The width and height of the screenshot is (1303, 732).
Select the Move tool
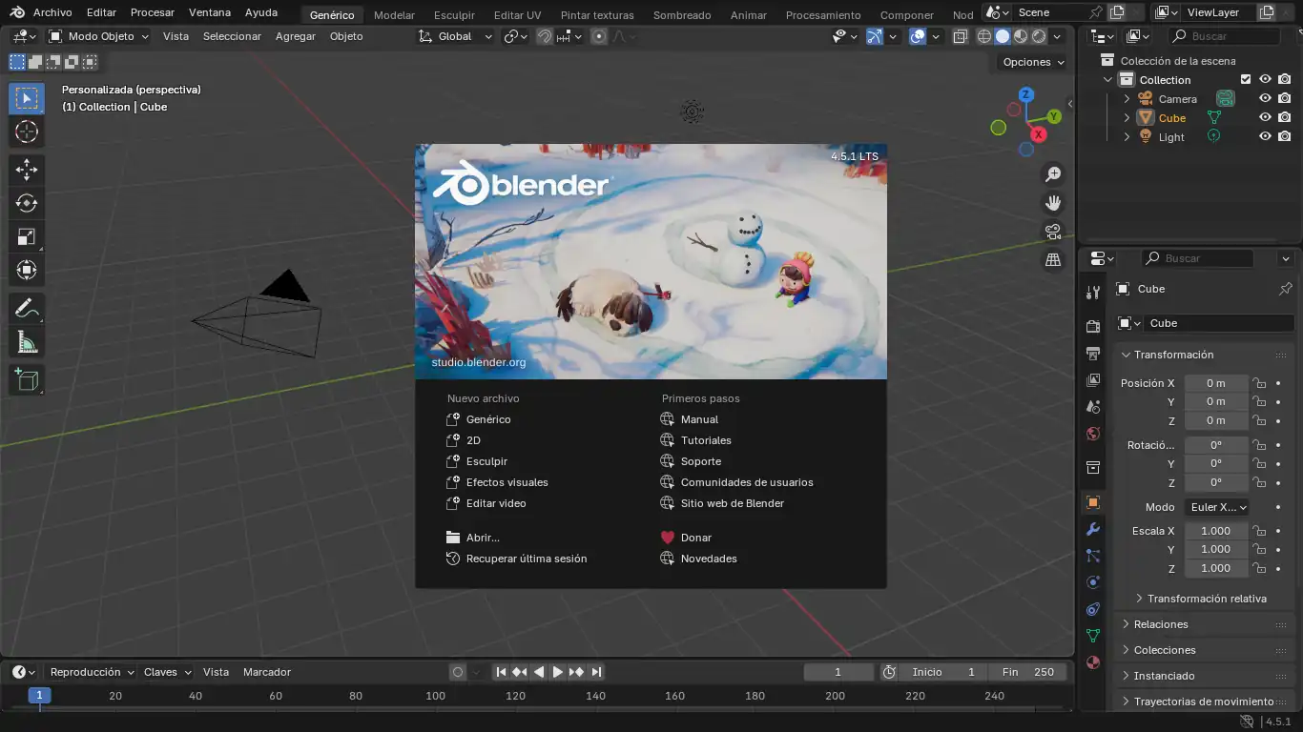point(27,170)
